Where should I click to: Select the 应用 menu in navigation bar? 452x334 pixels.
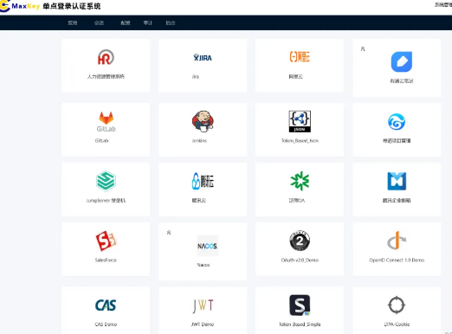point(73,22)
